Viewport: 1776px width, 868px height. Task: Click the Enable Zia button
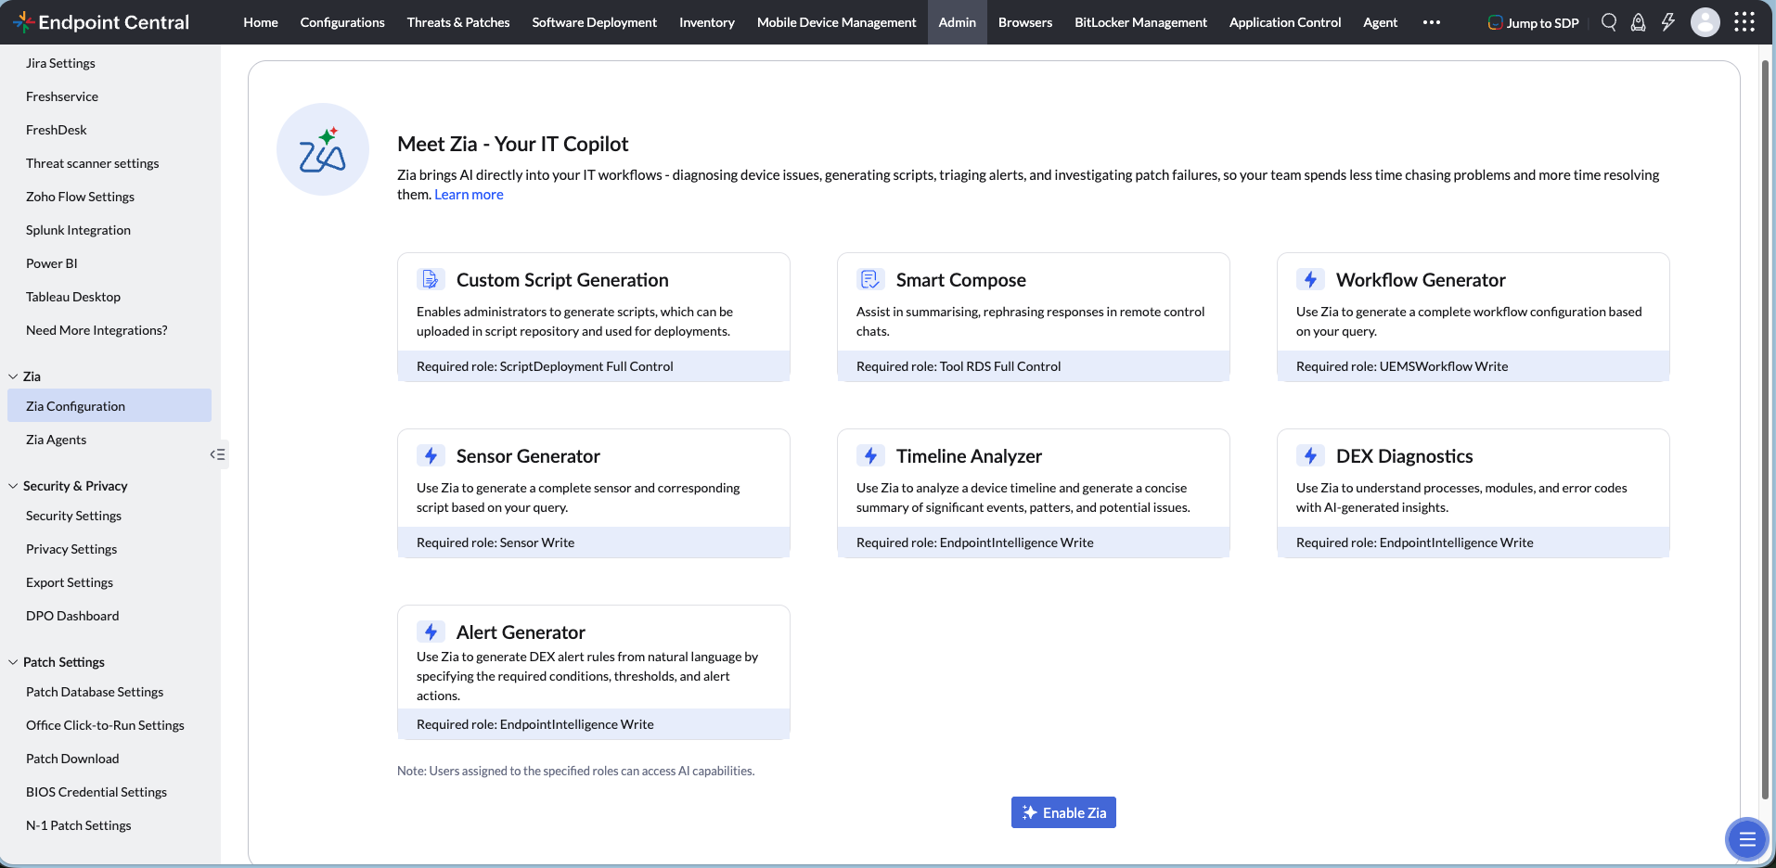1063,812
